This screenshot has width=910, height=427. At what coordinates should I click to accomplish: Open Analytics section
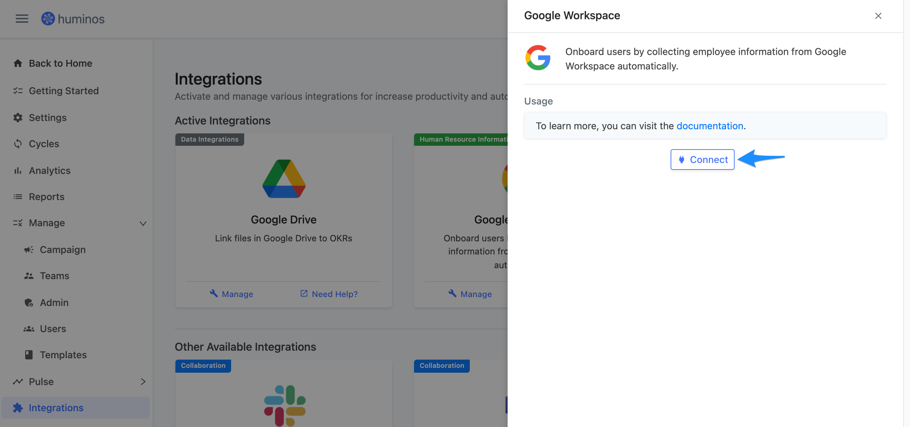coord(50,171)
